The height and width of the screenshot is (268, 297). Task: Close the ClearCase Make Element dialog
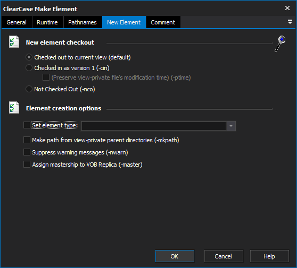coord(287,8)
